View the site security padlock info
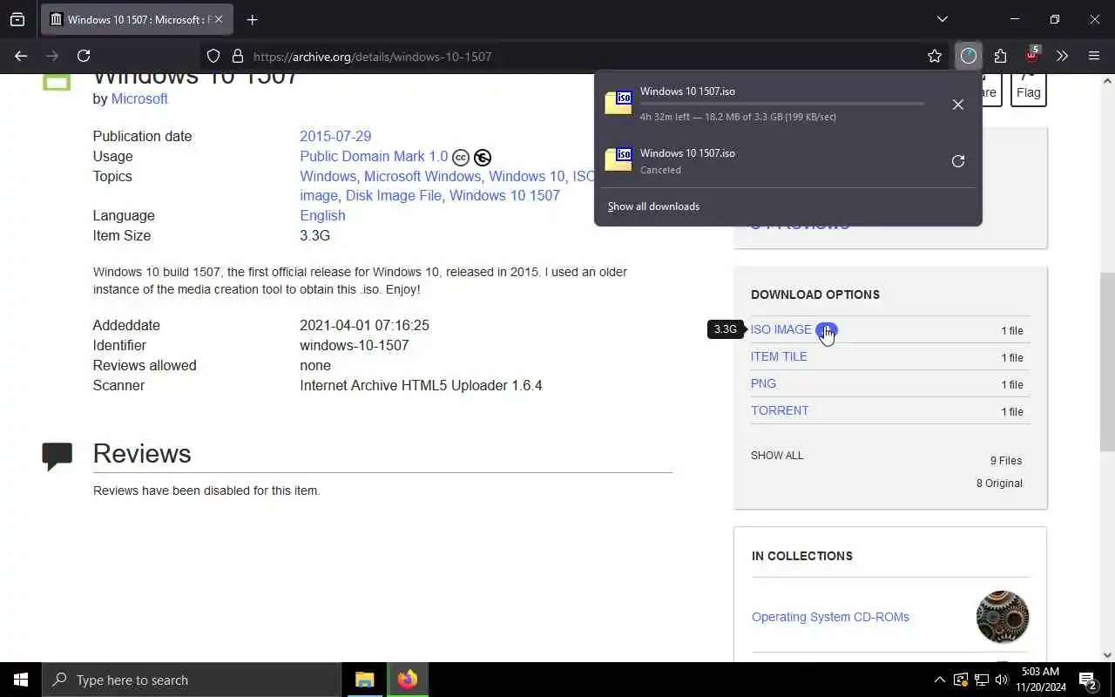The image size is (1115, 697). pyautogui.click(x=237, y=56)
